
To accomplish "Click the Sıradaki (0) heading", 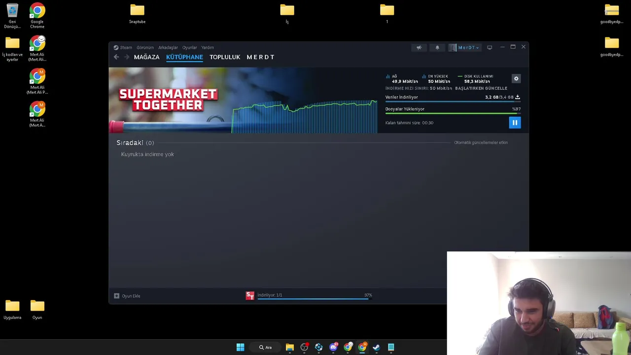I will point(135,142).
